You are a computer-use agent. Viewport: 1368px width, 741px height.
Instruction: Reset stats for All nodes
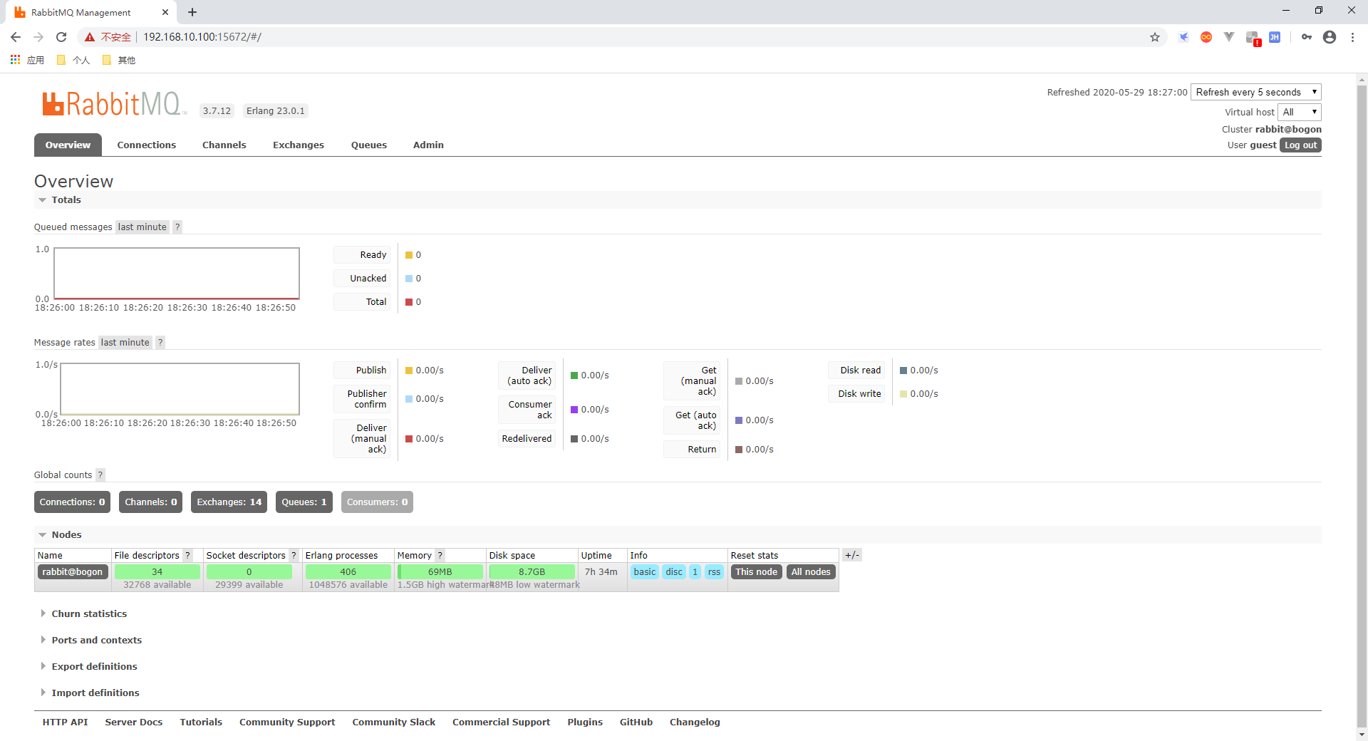(811, 571)
